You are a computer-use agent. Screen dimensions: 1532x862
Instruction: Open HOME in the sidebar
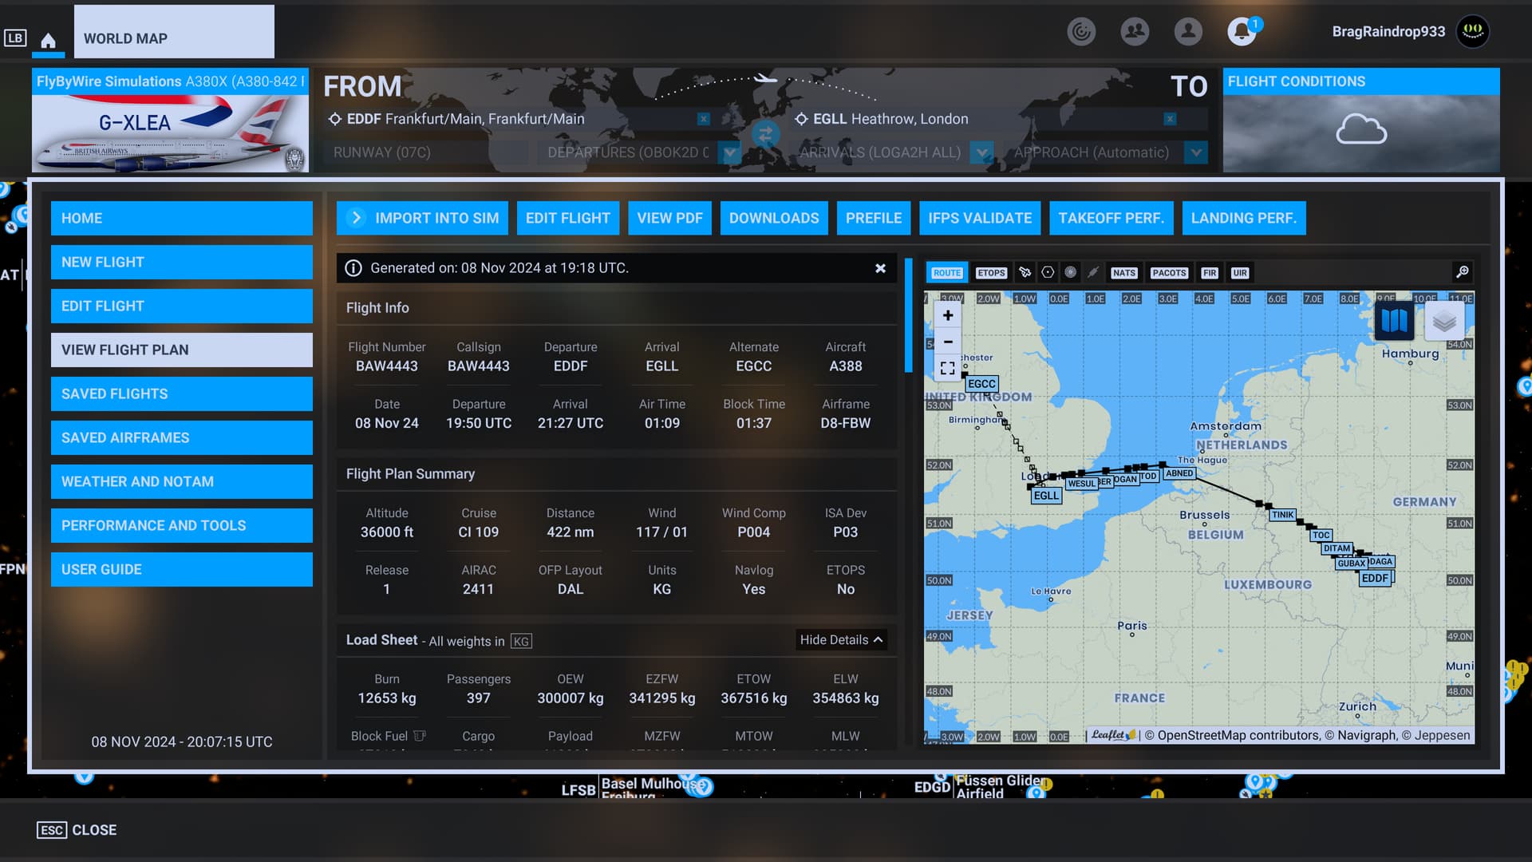pos(182,218)
